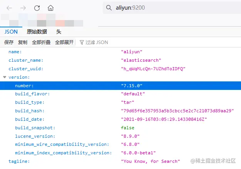
Task: Select the tagline key
Action: [19, 161]
